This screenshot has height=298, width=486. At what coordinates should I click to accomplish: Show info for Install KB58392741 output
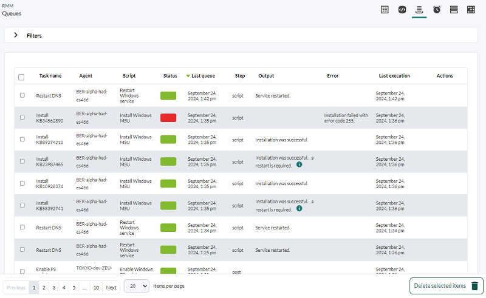[x=299, y=208]
